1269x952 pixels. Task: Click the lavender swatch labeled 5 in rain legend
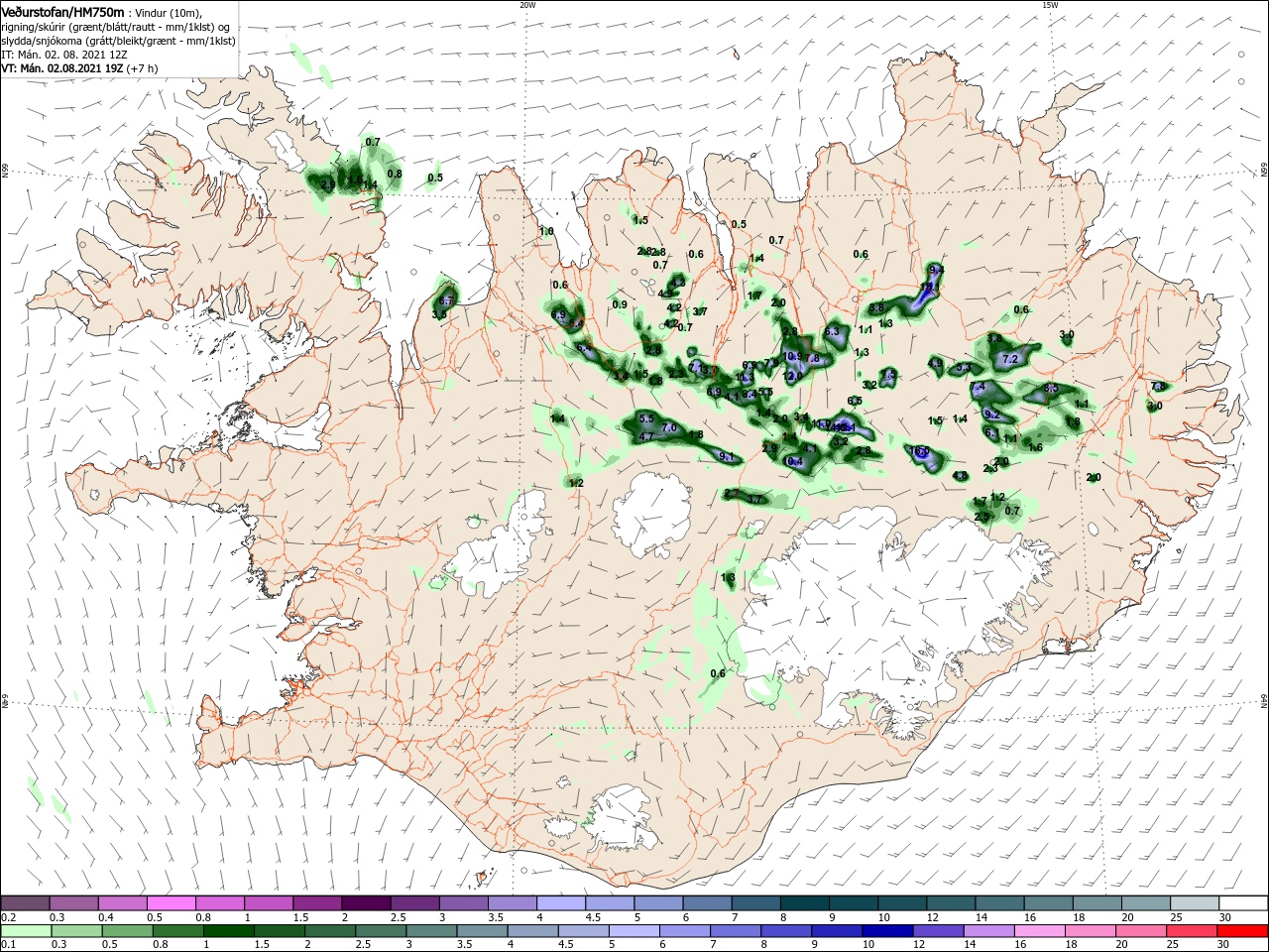633,931
